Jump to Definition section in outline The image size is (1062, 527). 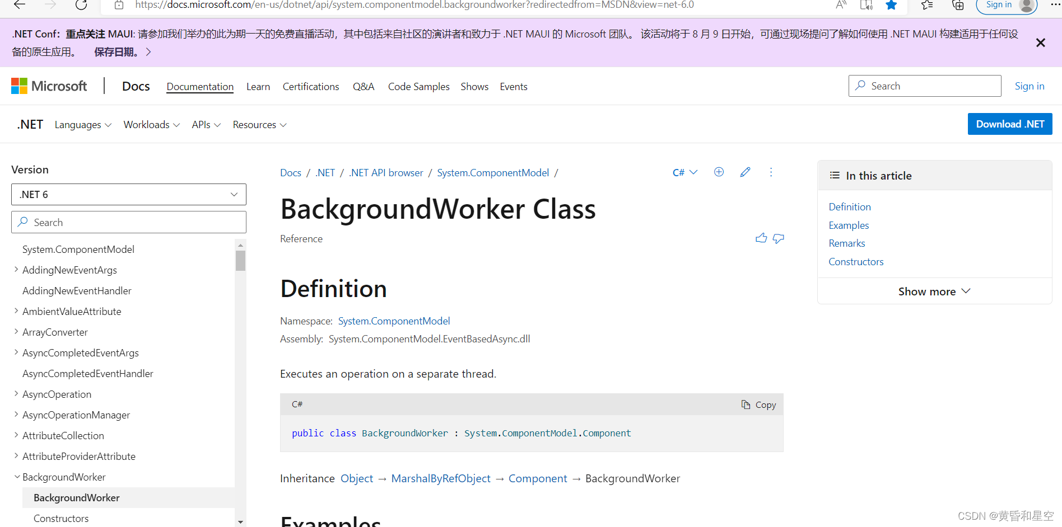(x=850, y=207)
